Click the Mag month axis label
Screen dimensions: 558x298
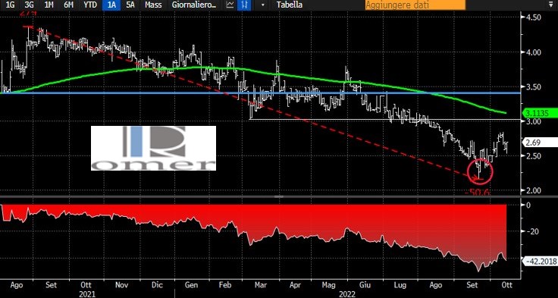click(330, 285)
